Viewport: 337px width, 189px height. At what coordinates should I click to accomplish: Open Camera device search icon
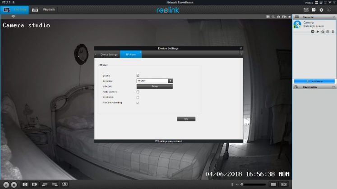323,31
